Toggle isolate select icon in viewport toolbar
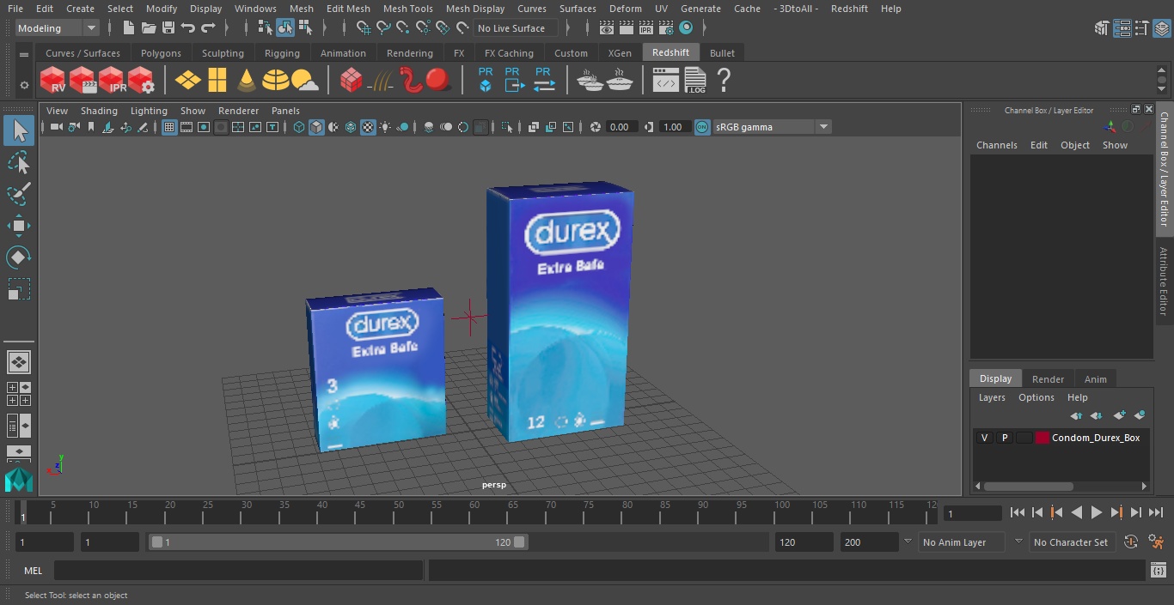Viewport: 1174px width, 605px height. (x=507, y=127)
